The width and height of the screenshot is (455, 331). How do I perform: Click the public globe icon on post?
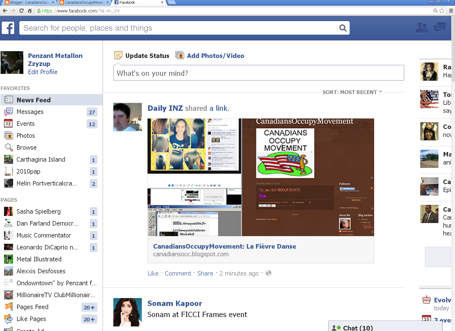[268, 273]
